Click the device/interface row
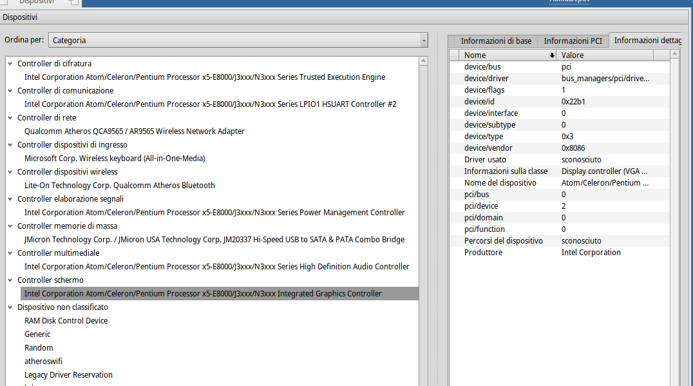 pos(560,113)
